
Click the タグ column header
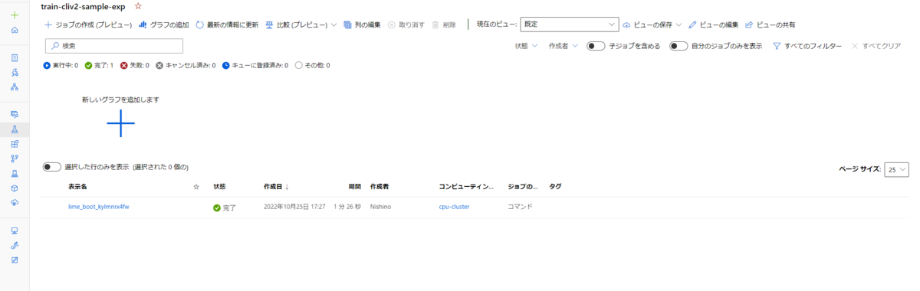point(556,187)
